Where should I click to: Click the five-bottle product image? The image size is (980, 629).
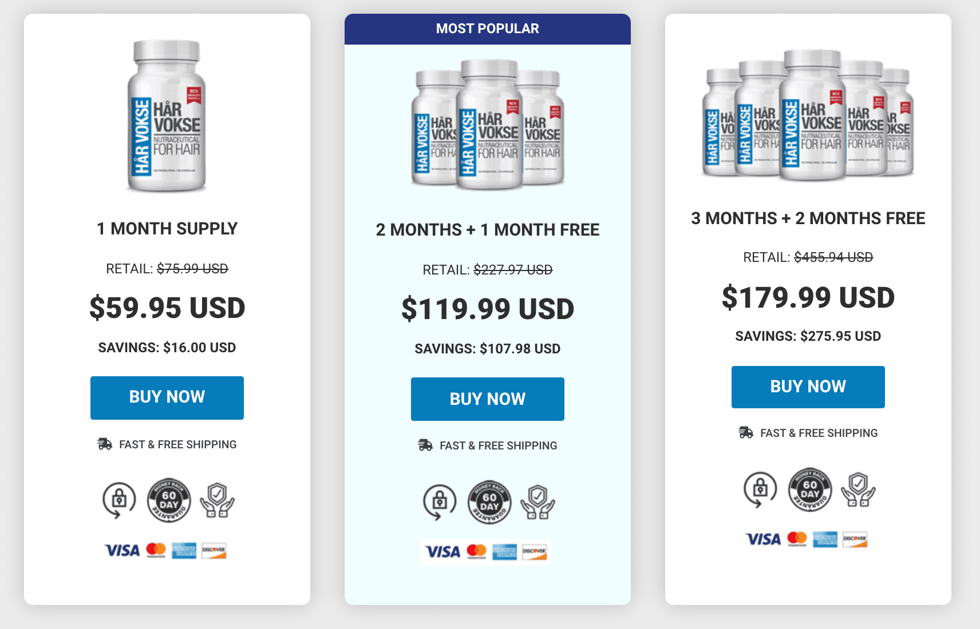pos(808,115)
